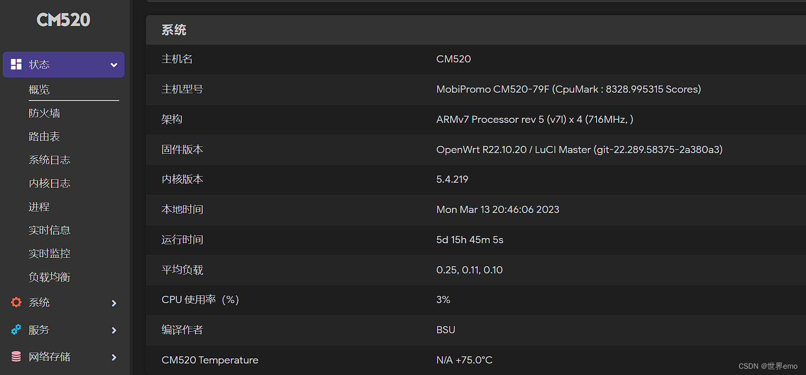Open 实时监控 realtime monitoring
The image size is (806, 375).
[49, 254]
